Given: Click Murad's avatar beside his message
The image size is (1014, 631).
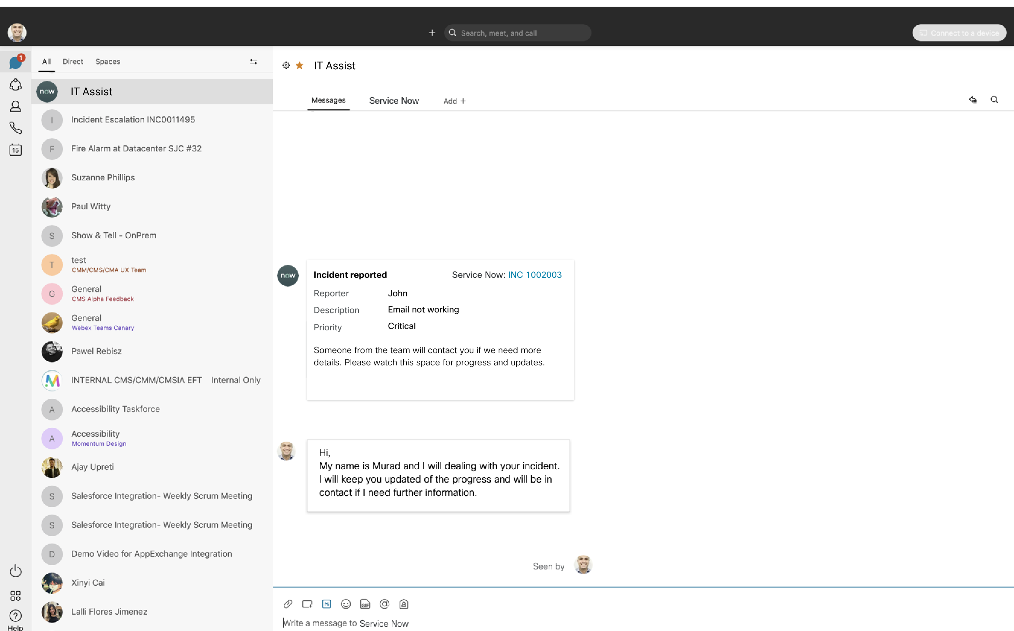Looking at the screenshot, I should (286, 451).
